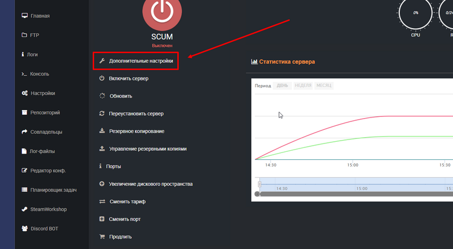Select the ДЕНЬ period option
453x249 pixels.
click(283, 86)
